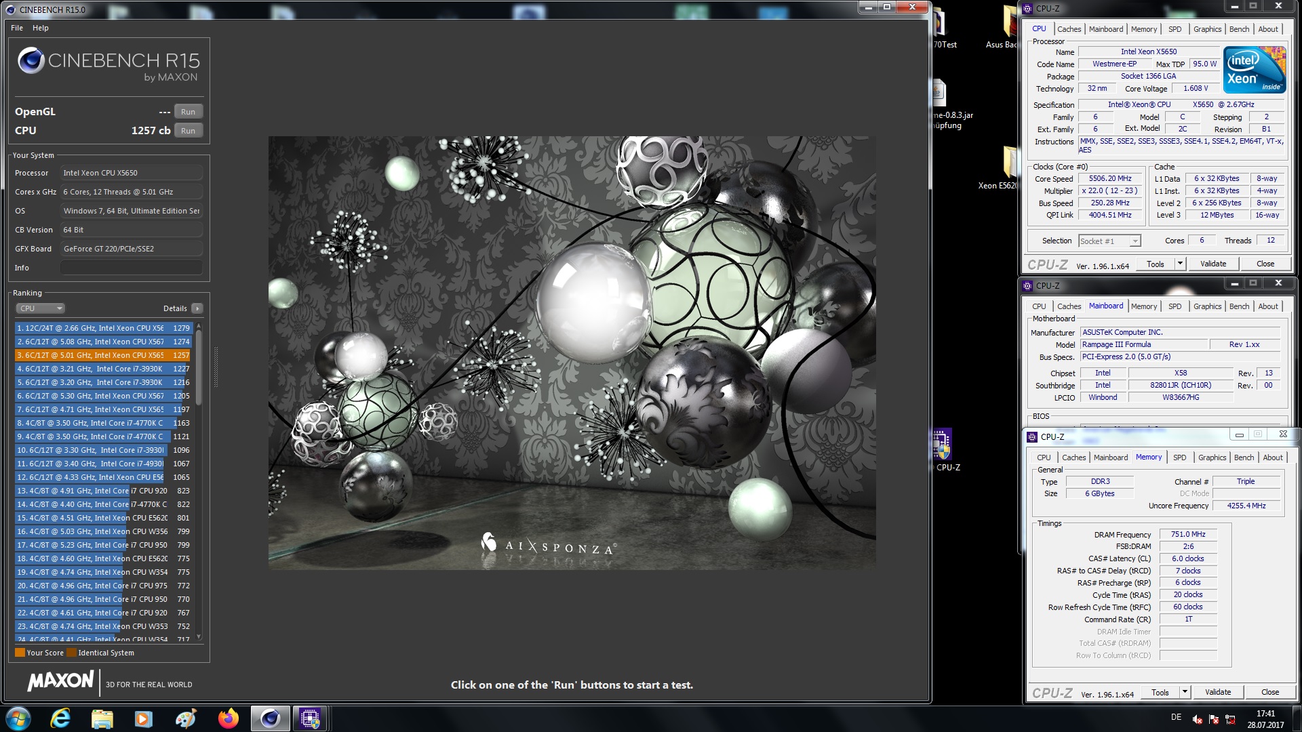Select ranking row 1 12C/24T 2.66 GHz

pos(103,328)
